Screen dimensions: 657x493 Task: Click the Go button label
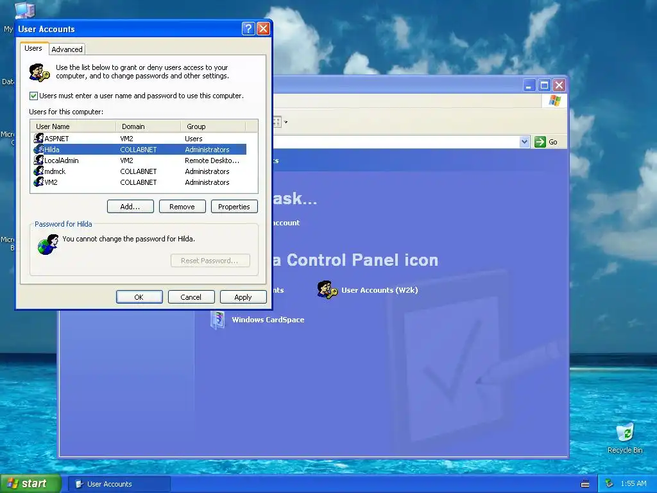pyautogui.click(x=552, y=142)
